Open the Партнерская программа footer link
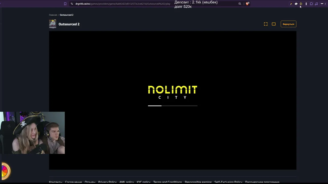 pyautogui.click(x=262, y=182)
